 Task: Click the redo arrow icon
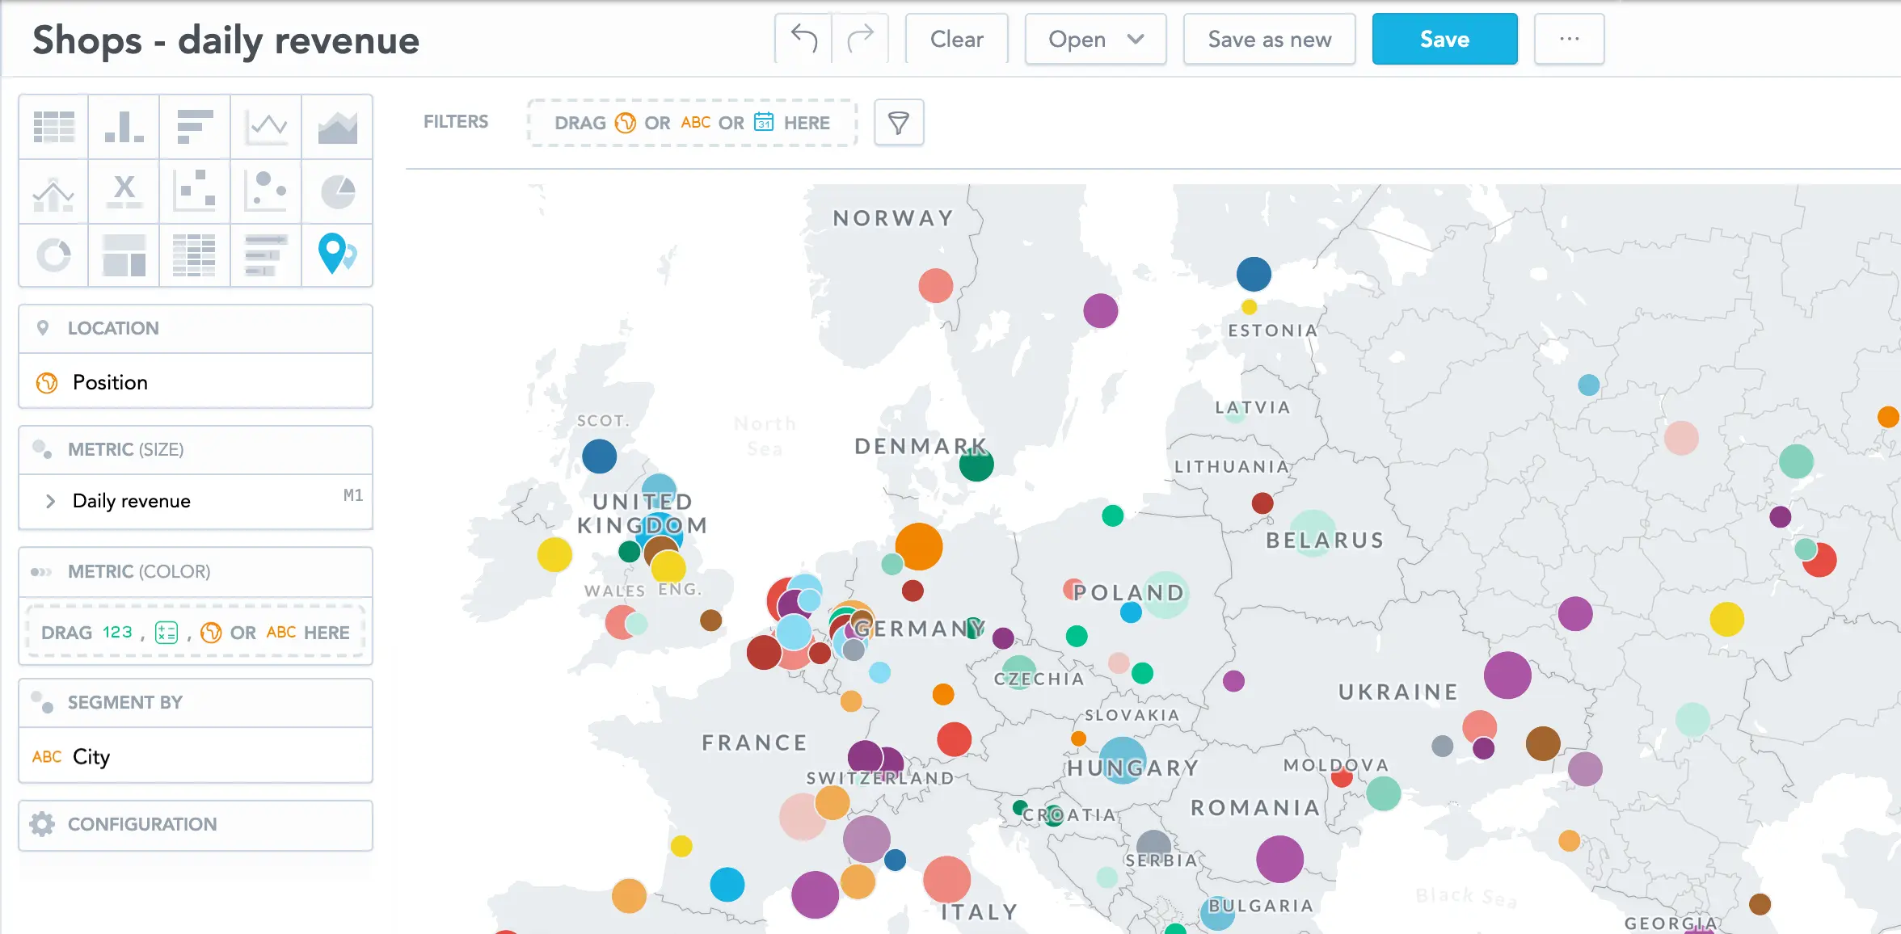click(860, 39)
